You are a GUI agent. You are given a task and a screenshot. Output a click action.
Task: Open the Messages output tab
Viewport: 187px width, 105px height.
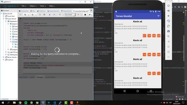click(40, 77)
